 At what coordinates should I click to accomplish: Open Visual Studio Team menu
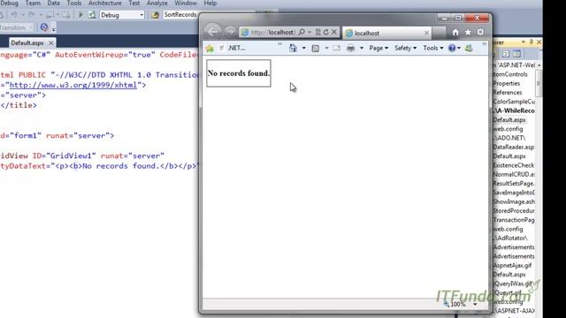(33, 4)
